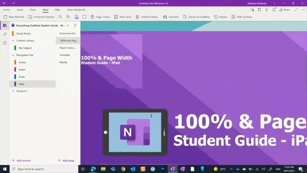Open the My Subject section
The width and height of the screenshot is (307, 173).
tap(33, 48)
